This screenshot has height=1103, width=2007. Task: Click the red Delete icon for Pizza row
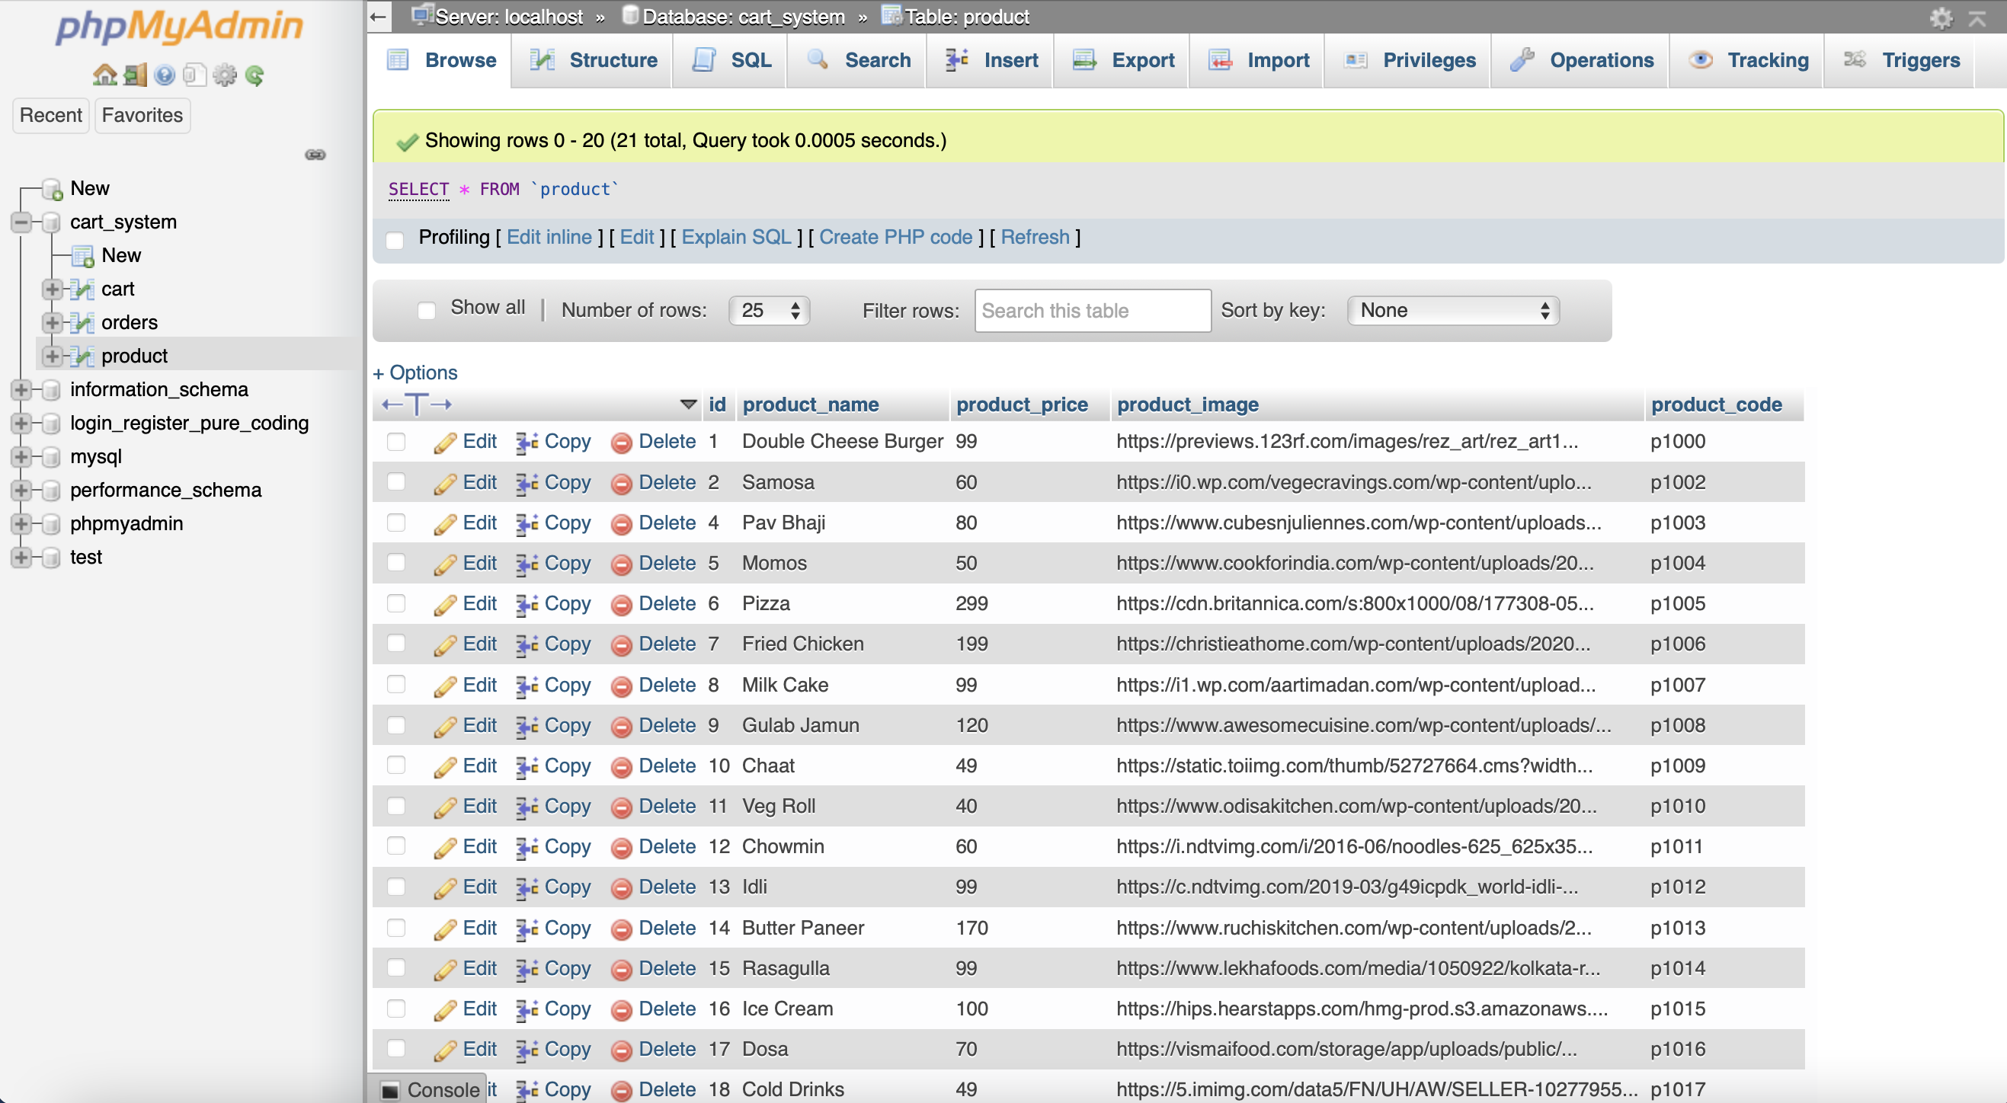pyautogui.click(x=621, y=605)
